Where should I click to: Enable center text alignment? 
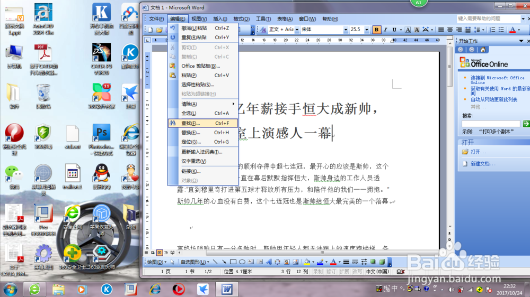450,30
